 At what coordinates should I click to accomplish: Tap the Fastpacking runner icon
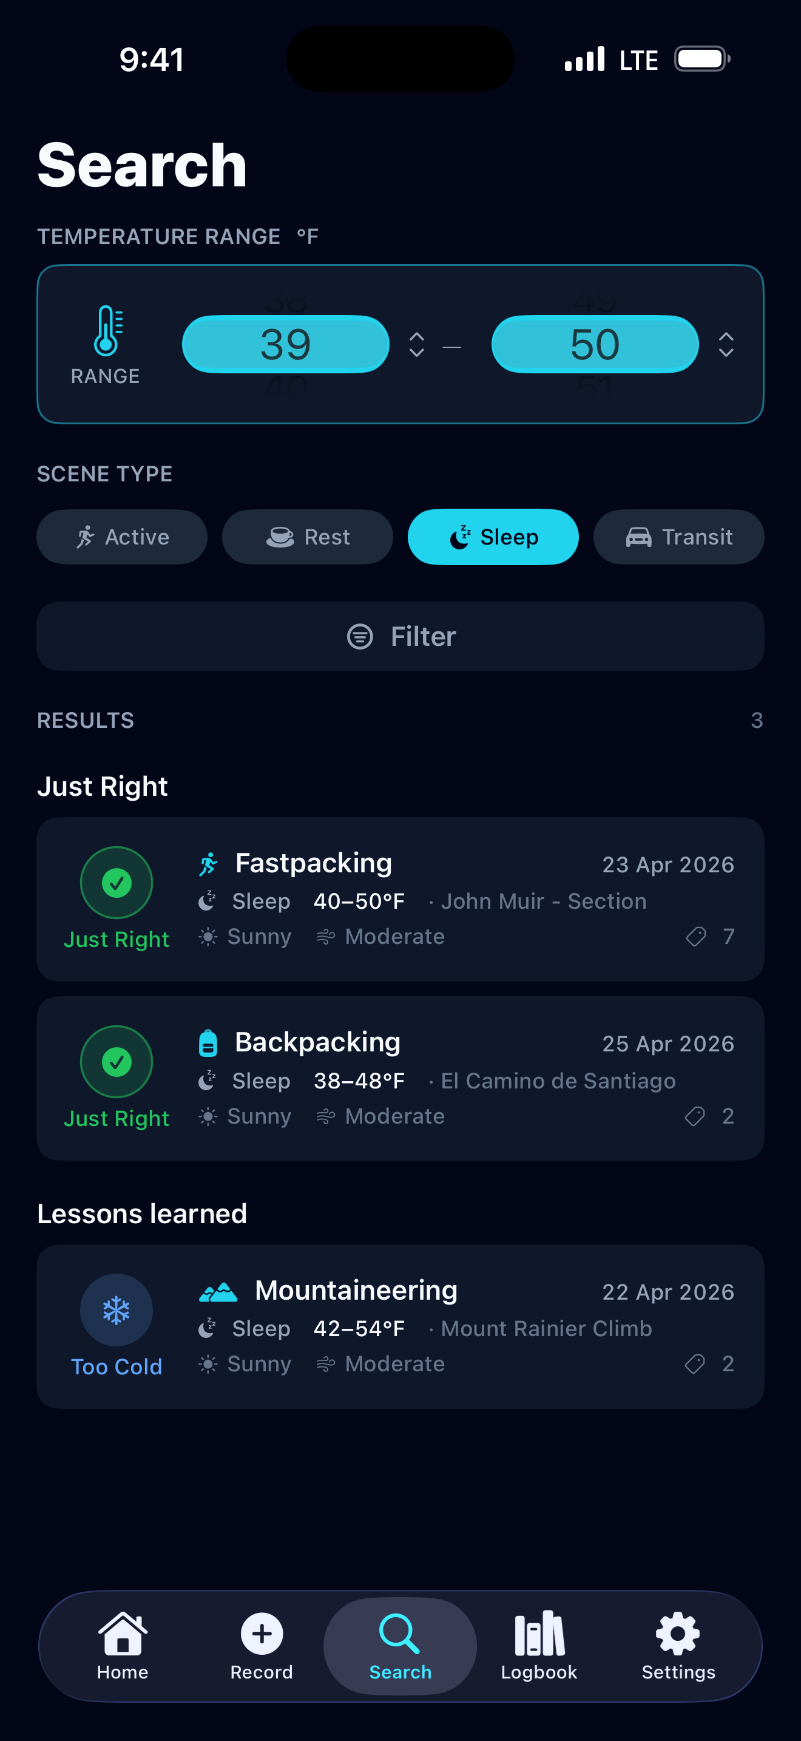click(209, 864)
